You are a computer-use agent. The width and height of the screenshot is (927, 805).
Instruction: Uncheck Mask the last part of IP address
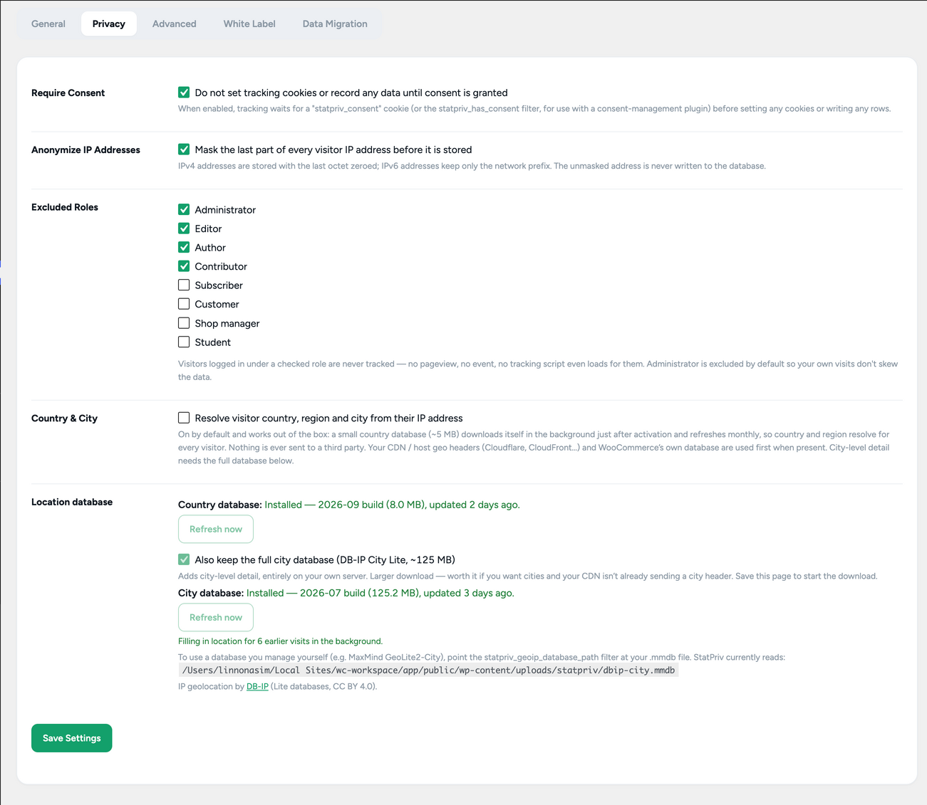tap(184, 149)
